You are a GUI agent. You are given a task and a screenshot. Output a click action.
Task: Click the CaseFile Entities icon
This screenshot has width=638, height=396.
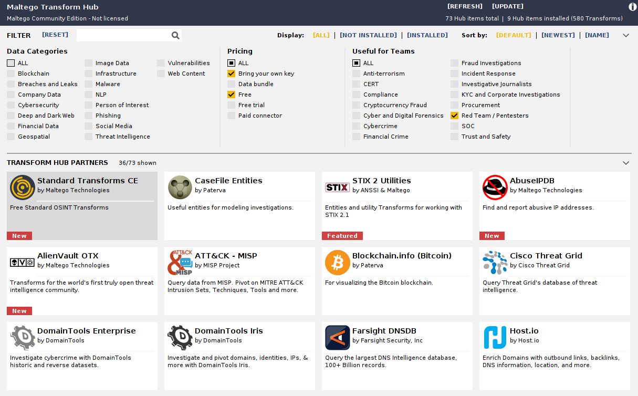[x=180, y=187]
